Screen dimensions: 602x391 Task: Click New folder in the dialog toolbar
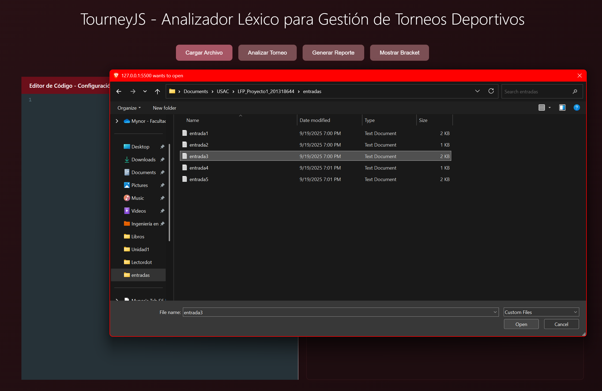164,108
